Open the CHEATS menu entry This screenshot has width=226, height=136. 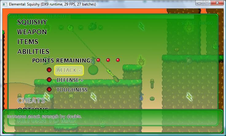click(31, 100)
